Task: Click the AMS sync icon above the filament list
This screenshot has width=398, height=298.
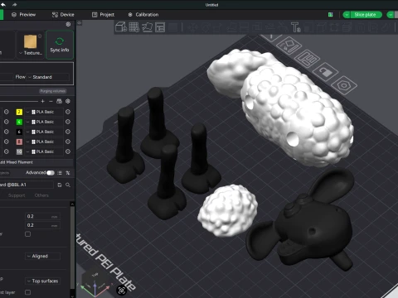Action: 59,101
